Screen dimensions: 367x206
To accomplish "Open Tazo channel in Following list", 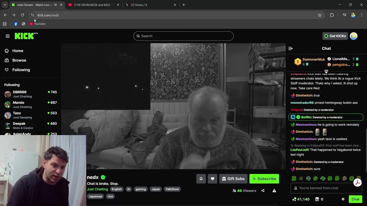I will click(30, 115).
